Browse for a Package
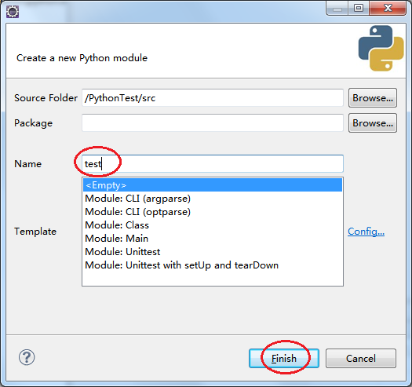The width and height of the screenshot is (412, 387). (373, 123)
